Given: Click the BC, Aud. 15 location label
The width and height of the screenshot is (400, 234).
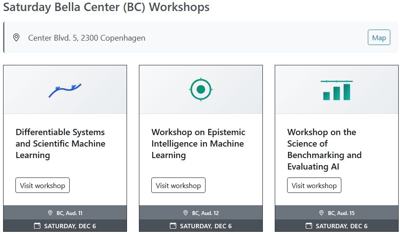Looking at the screenshot, I should [x=341, y=213].
